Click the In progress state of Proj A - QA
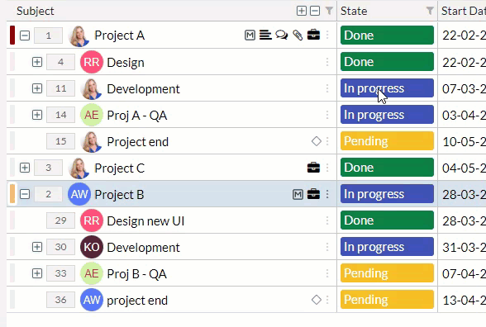This screenshot has width=486, height=327. point(387,115)
